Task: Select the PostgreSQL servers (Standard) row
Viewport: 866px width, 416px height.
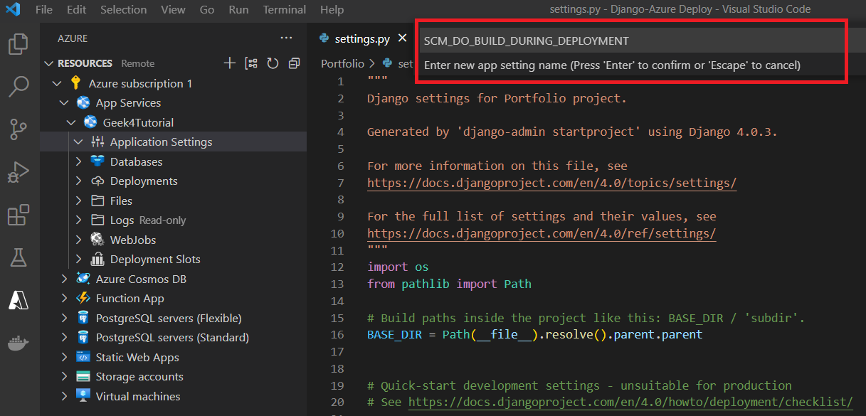Action: [173, 337]
